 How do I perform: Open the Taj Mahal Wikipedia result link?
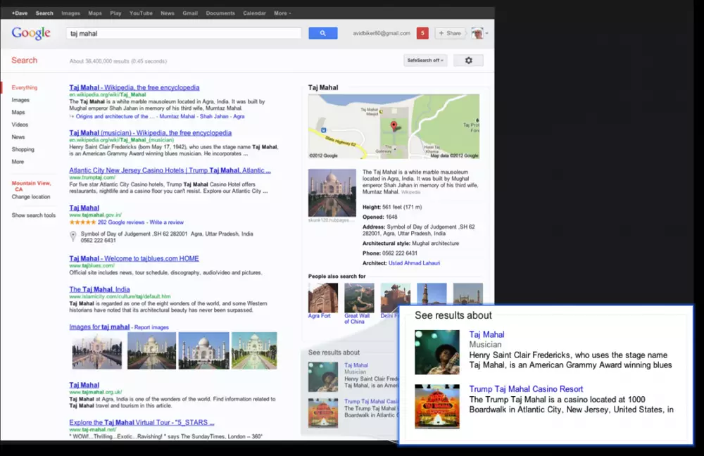pos(134,88)
